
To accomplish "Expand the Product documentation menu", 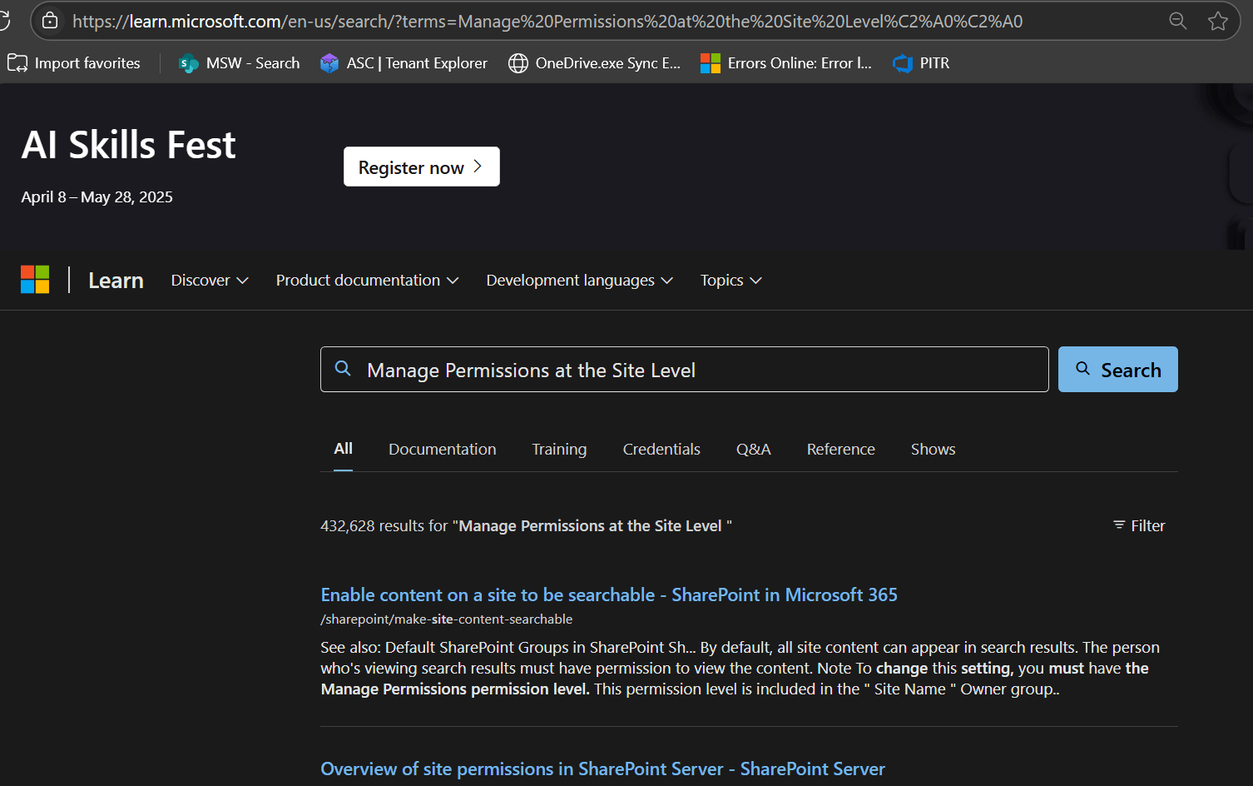I will coord(367,281).
